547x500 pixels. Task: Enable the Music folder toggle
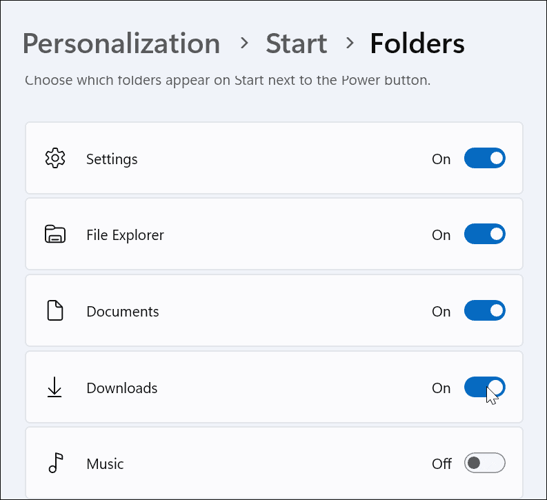pos(484,463)
